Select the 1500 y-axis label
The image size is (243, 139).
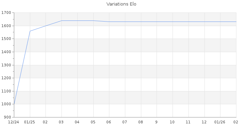(7, 39)
